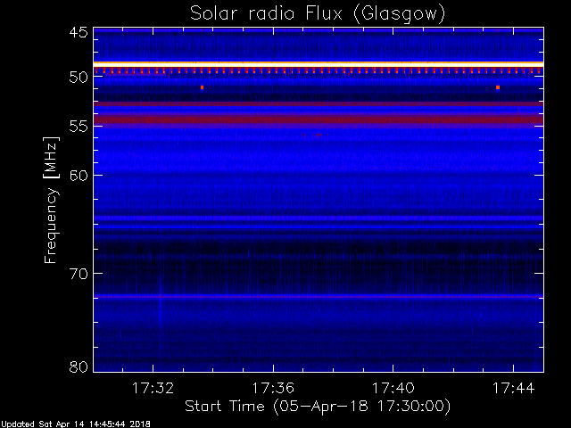This screenshot has height=428, width=571.
Task: Click the "Start Time (05-Apr-18 17:30:00)" label
Action: pyautogui.click(x=318, y=407)
